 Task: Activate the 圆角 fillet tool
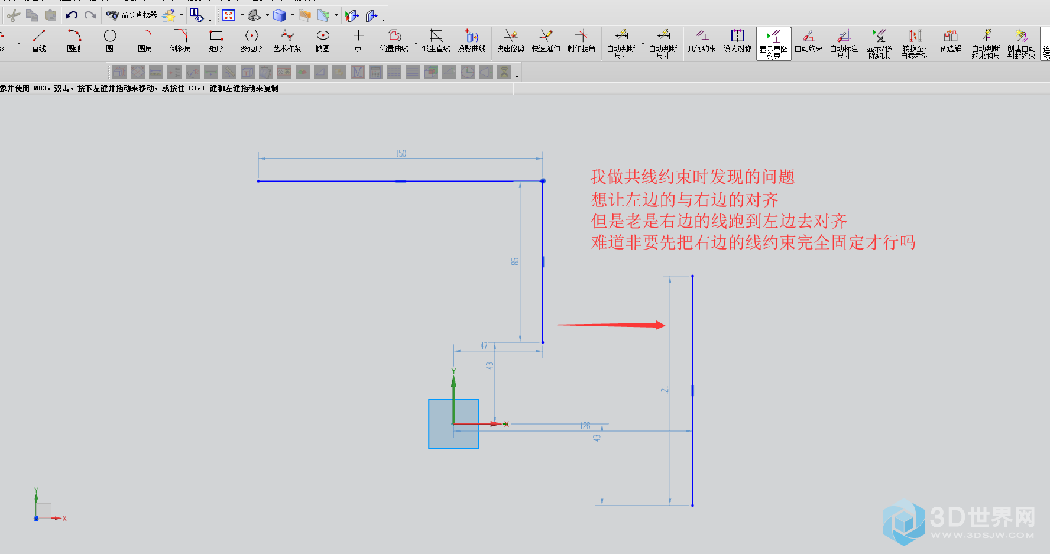(x=145, y=42)
